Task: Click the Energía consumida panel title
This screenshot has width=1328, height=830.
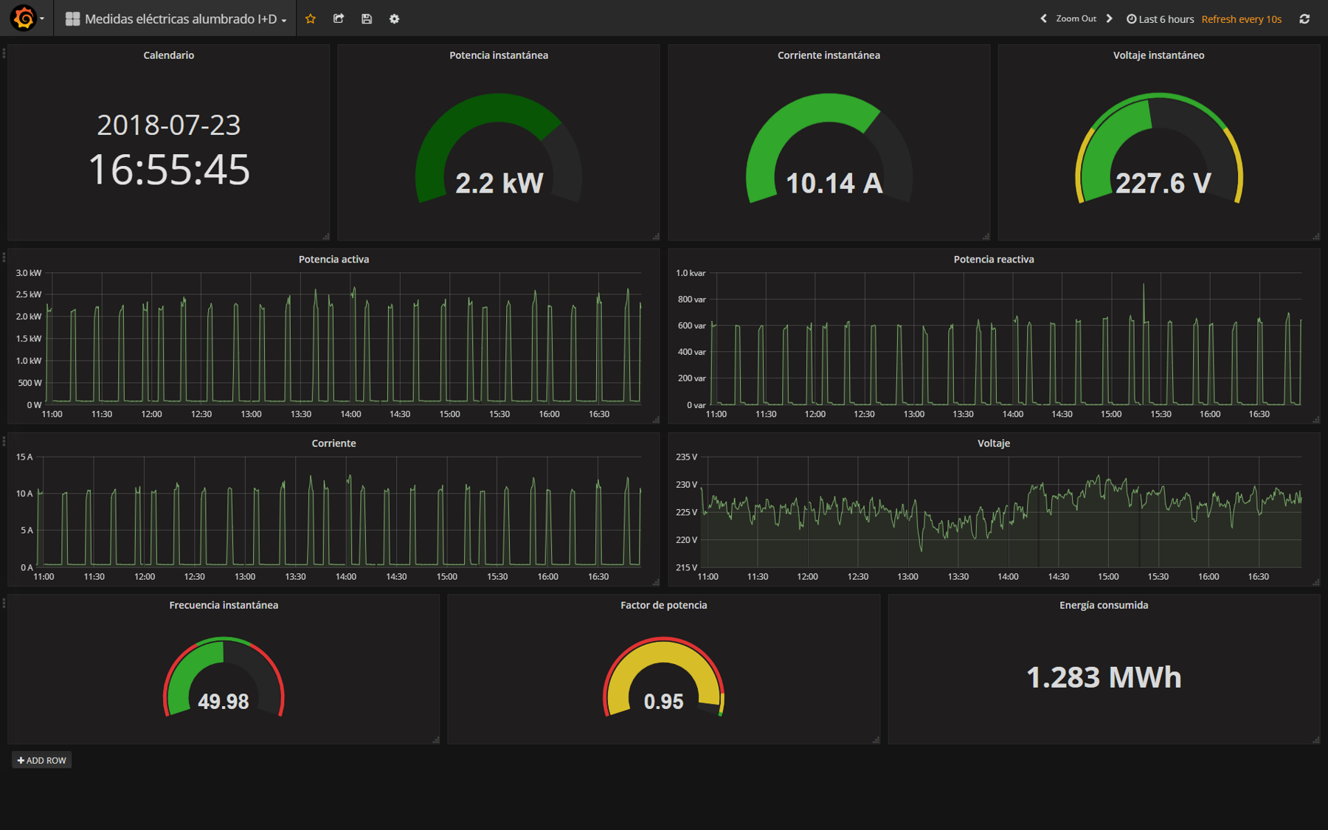Action: 1104,605
